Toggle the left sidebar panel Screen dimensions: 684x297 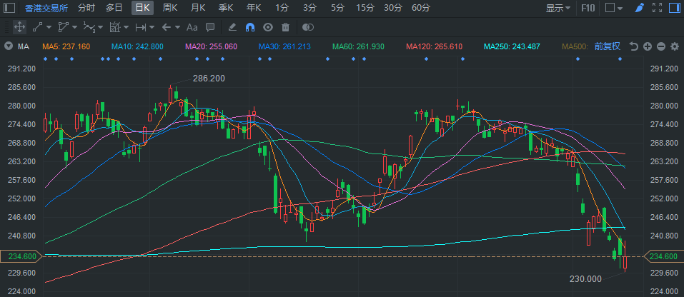tap(9, 8)
